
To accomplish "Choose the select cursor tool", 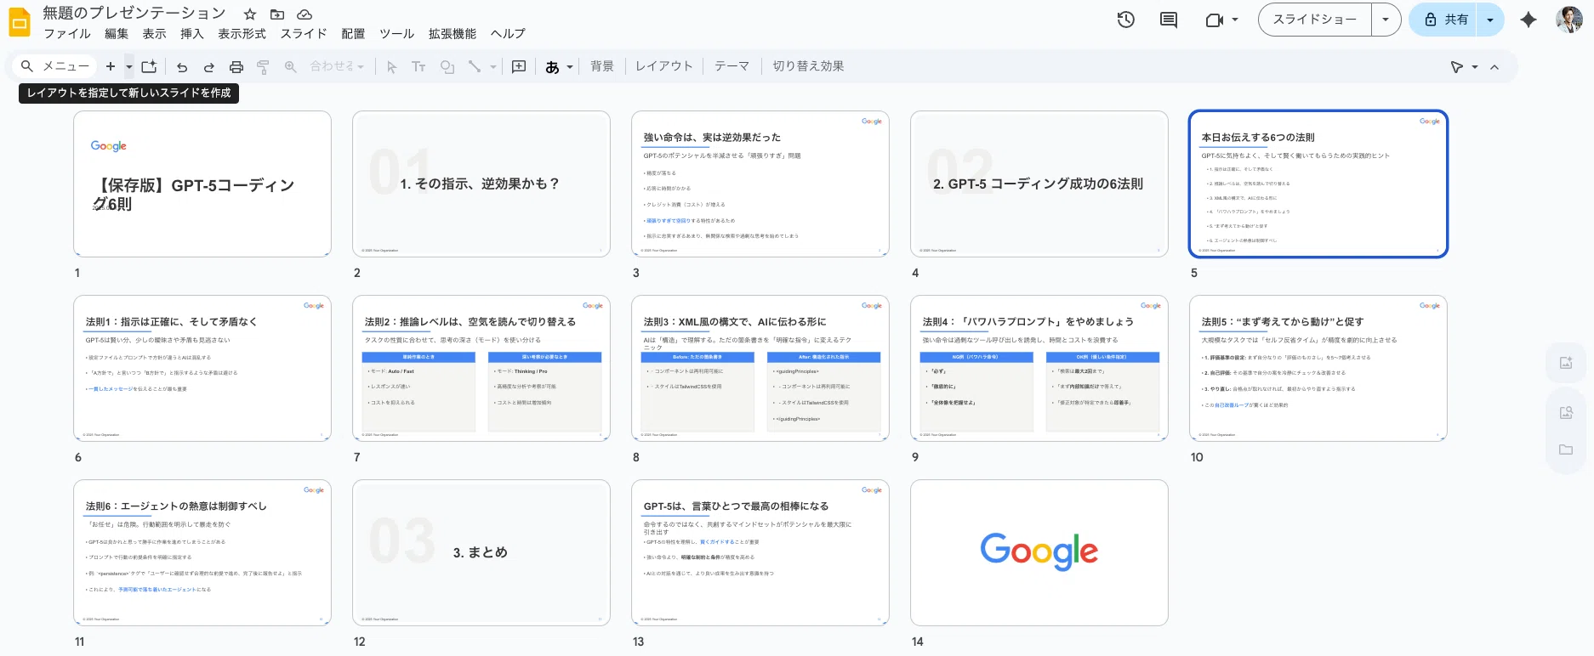I will tap(391, 66).
